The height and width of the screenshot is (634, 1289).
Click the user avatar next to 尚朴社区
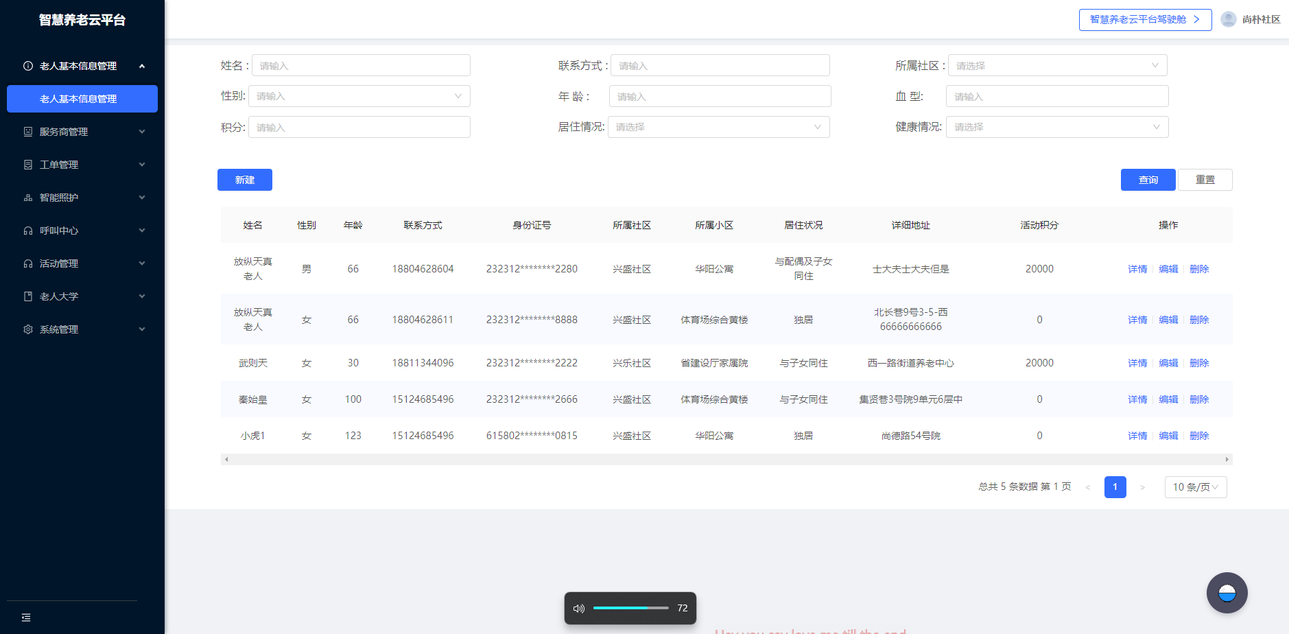[x=1229, y=19]
